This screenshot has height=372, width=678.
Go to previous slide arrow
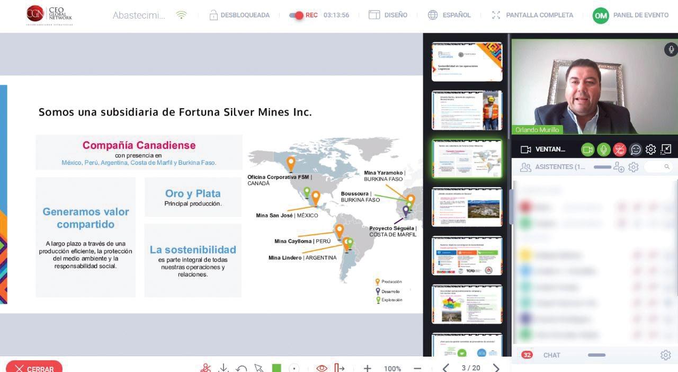(445, 368)
